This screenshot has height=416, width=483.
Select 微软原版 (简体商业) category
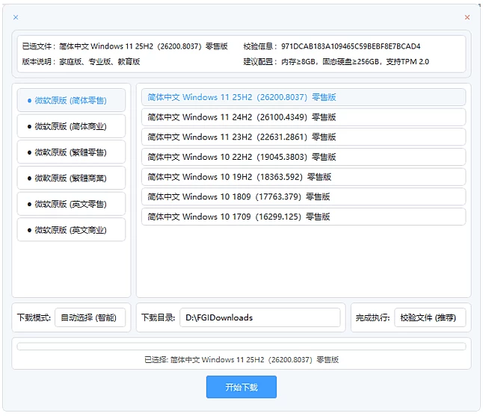click(x=71, y=126)
